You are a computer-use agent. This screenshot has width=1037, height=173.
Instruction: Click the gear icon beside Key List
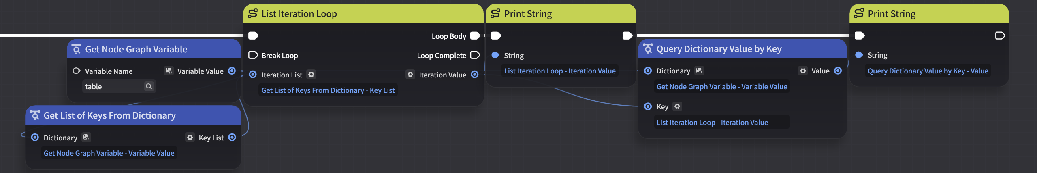point(190,138)
